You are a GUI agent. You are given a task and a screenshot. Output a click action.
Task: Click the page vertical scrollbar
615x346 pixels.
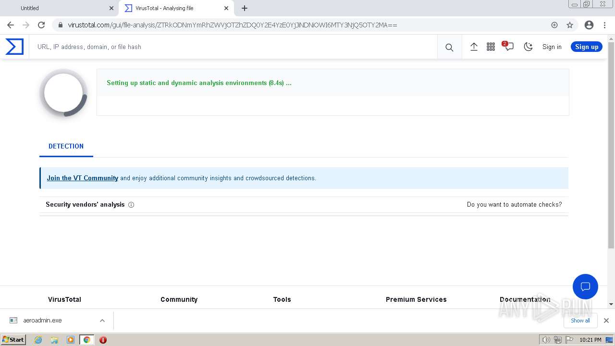click(x=611, y=146)
